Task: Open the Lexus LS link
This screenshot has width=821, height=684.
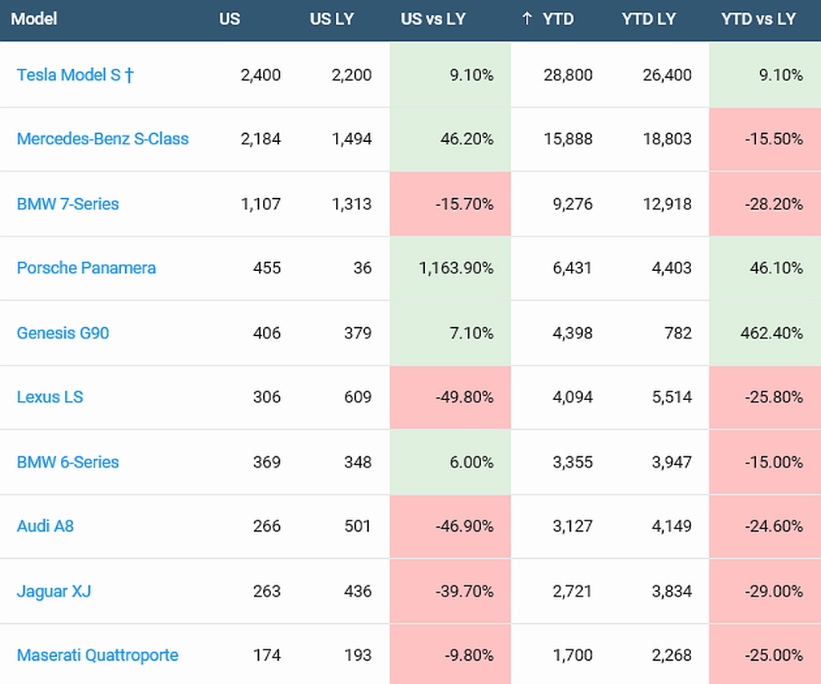Action: 50,397
